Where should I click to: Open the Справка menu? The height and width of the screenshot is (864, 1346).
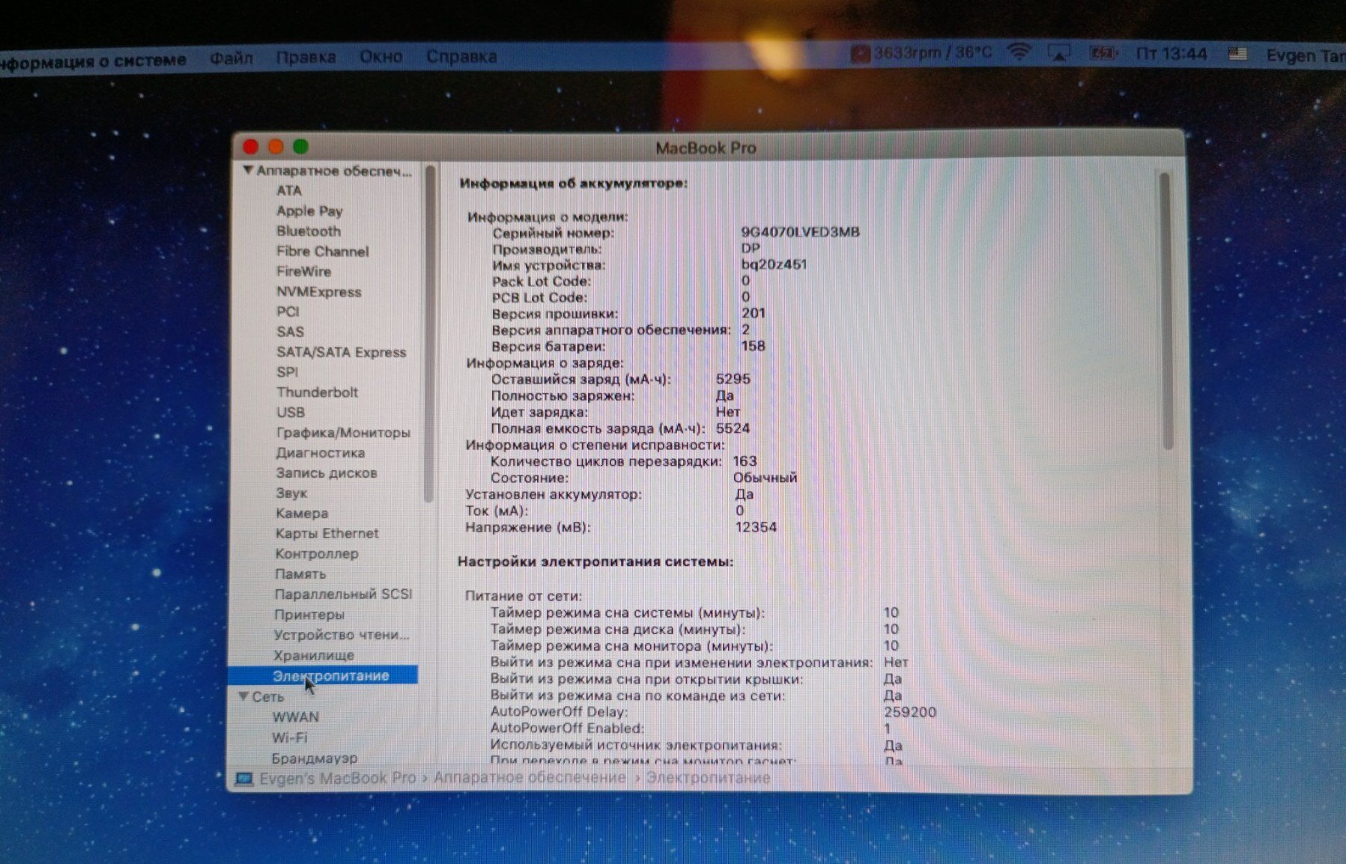pyautogui.click(x=461, y=57)
